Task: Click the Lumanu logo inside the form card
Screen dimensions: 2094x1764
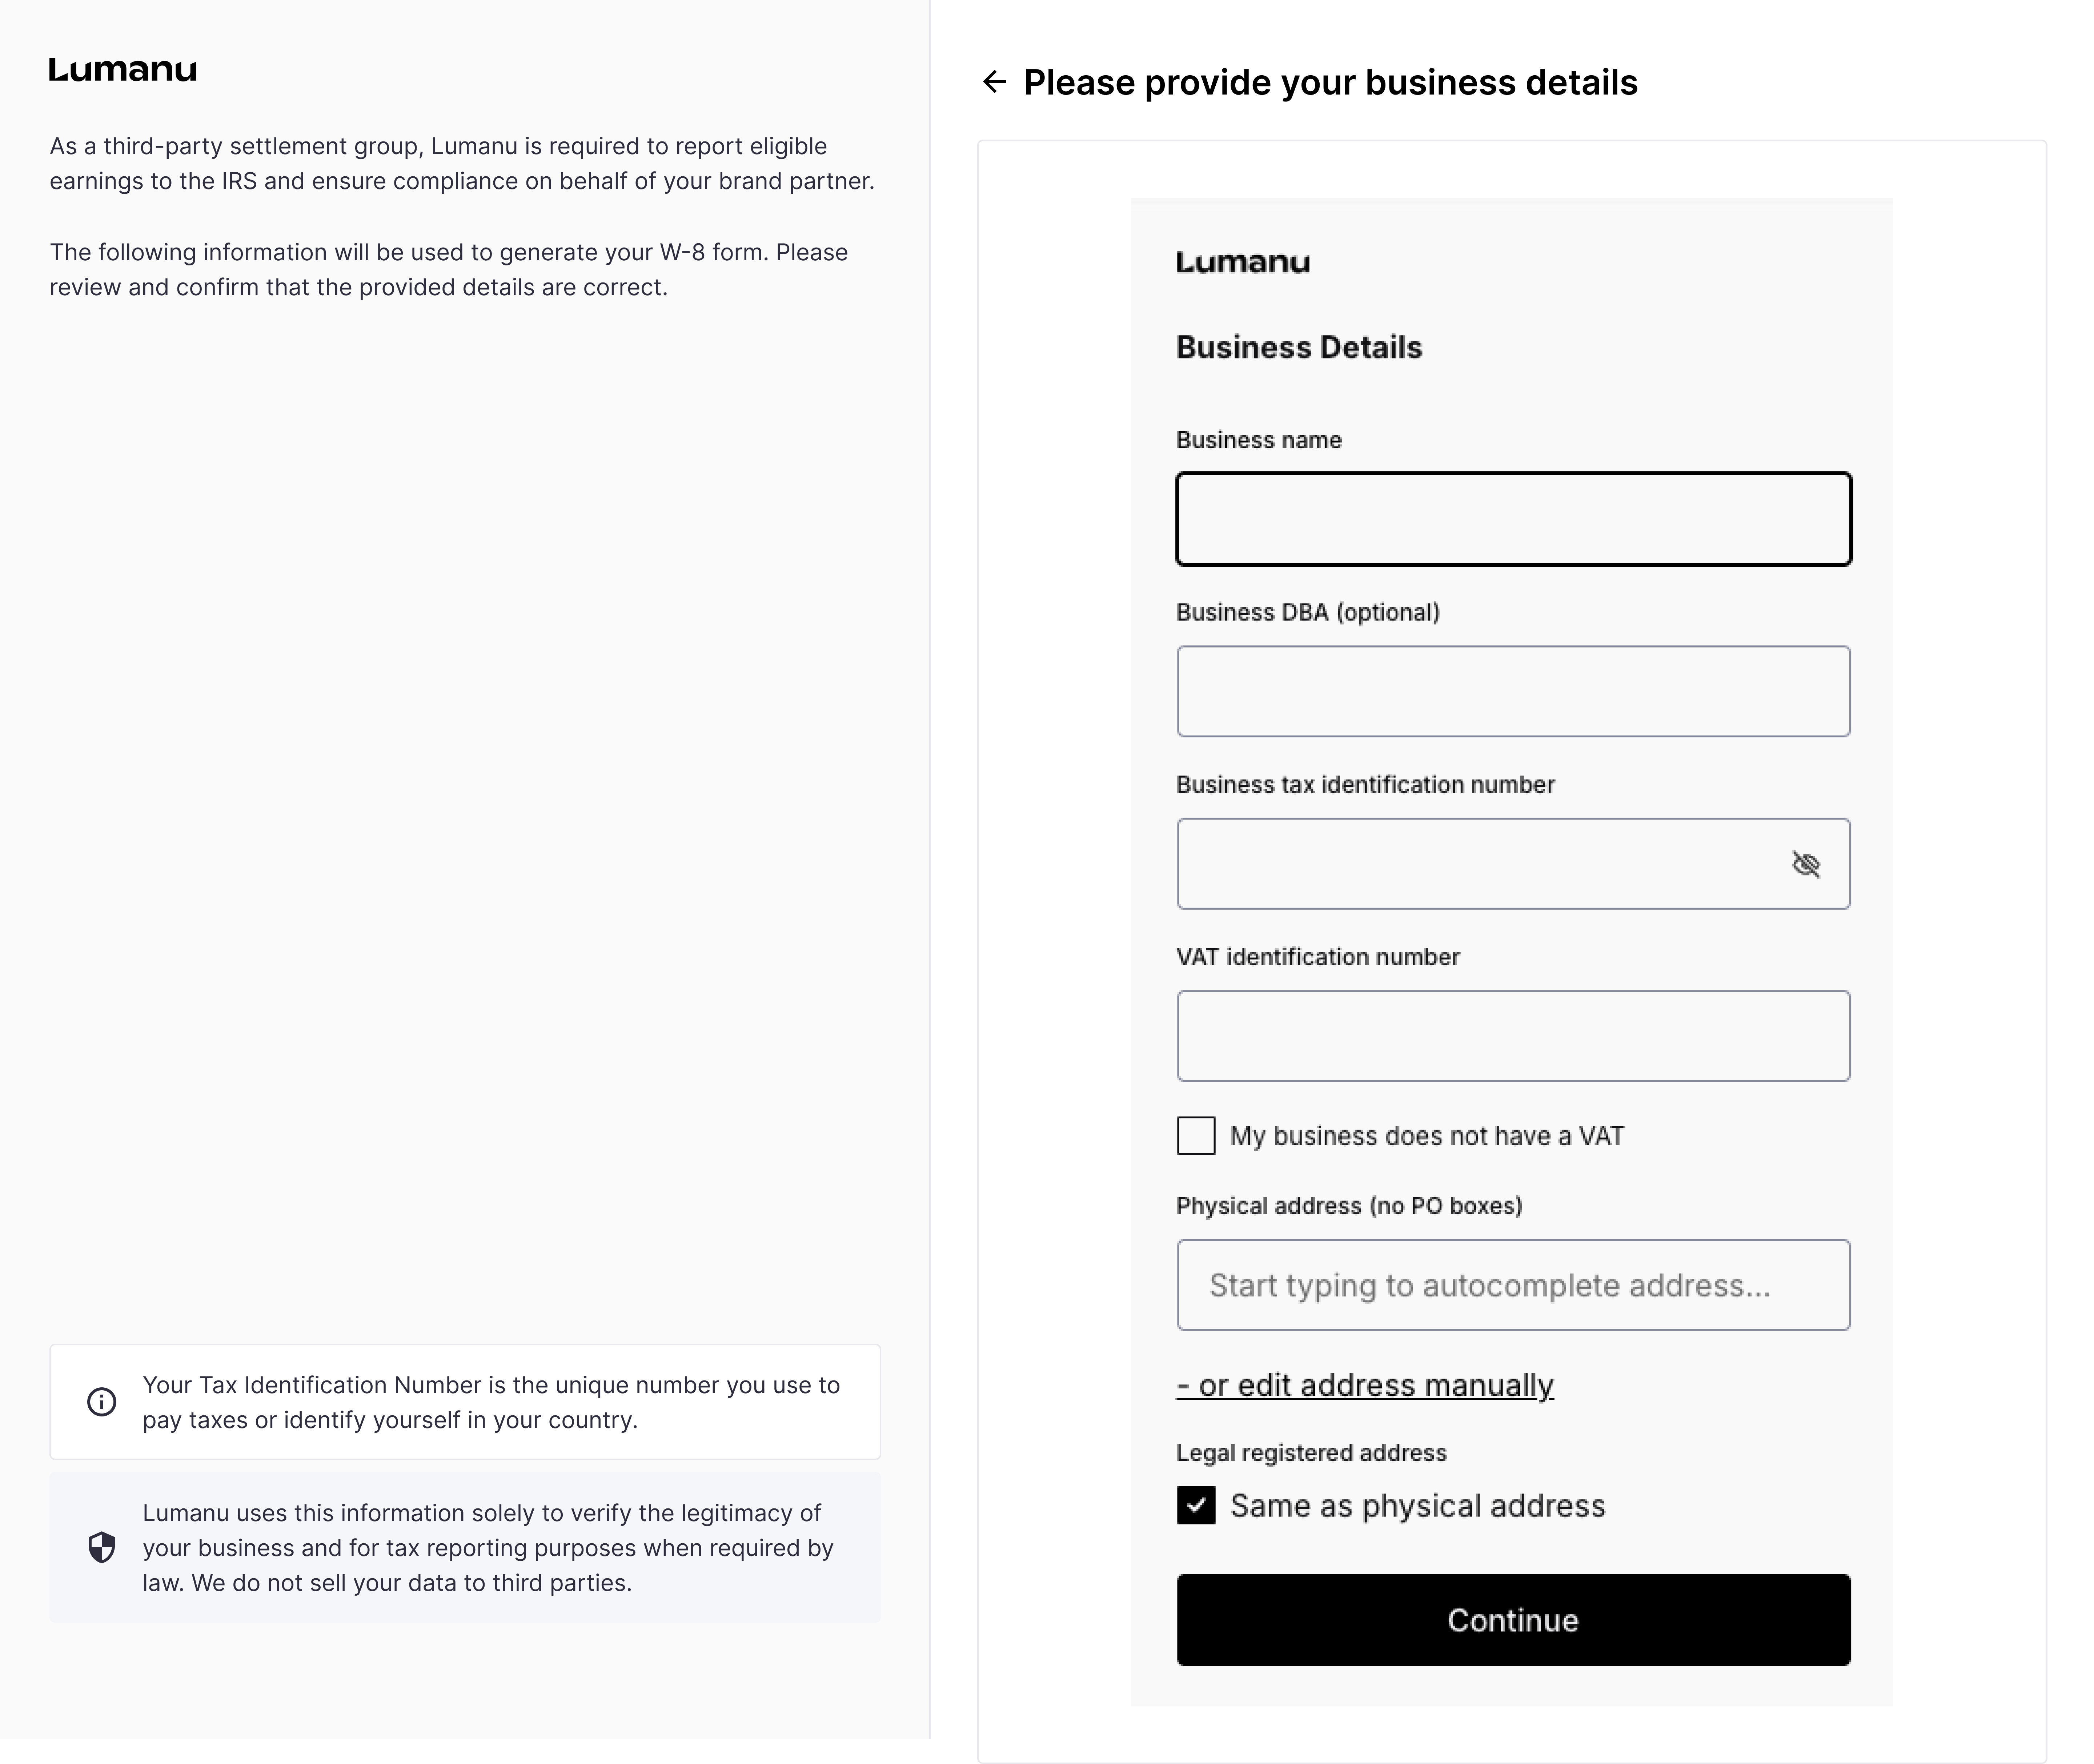Action: [1243, 263]
